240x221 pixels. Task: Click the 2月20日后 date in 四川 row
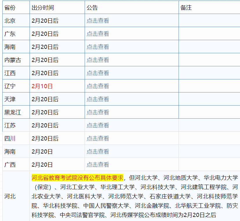[x=45, y=138]
